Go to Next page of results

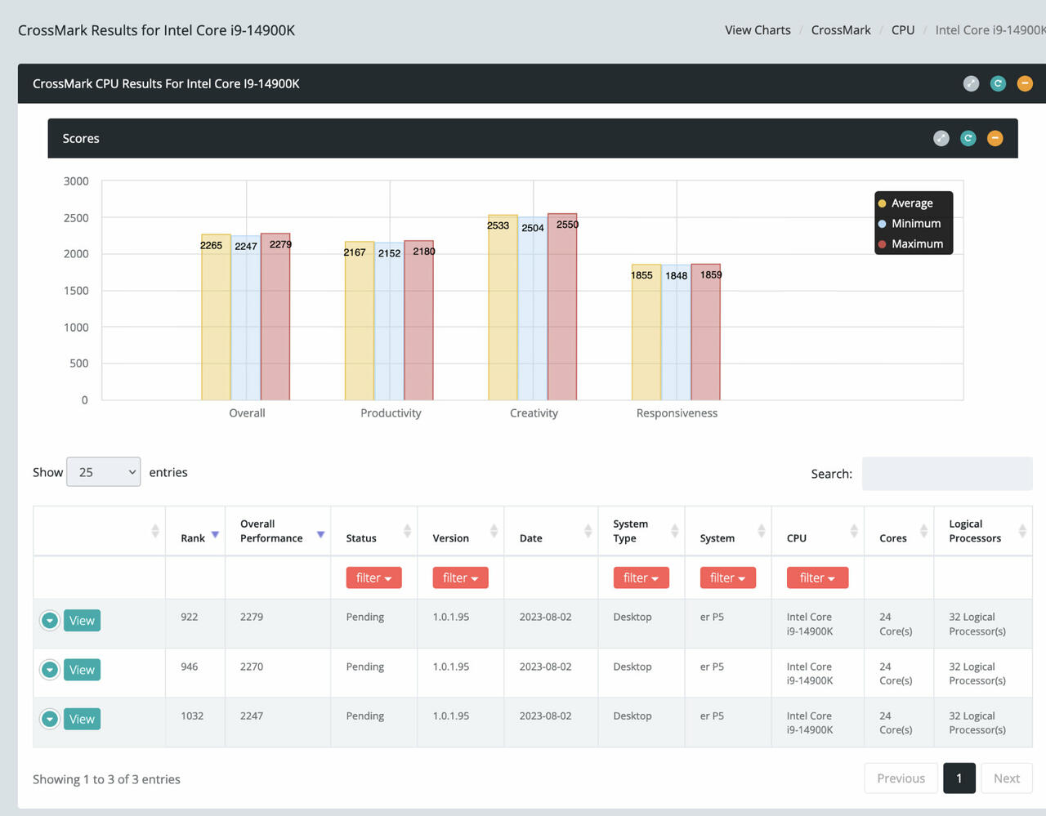point(1007,778)
